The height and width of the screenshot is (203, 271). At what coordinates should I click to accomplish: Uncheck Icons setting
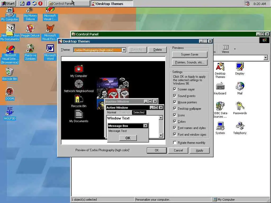pos(175,115)
